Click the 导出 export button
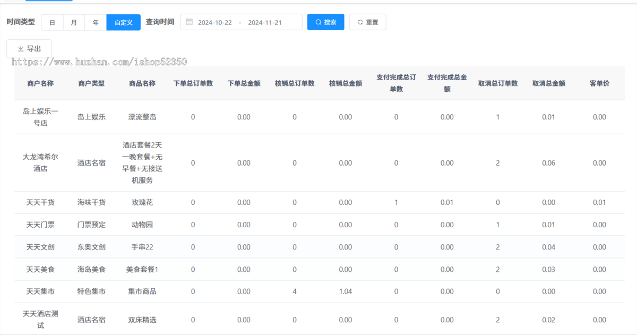 (29, 48)
